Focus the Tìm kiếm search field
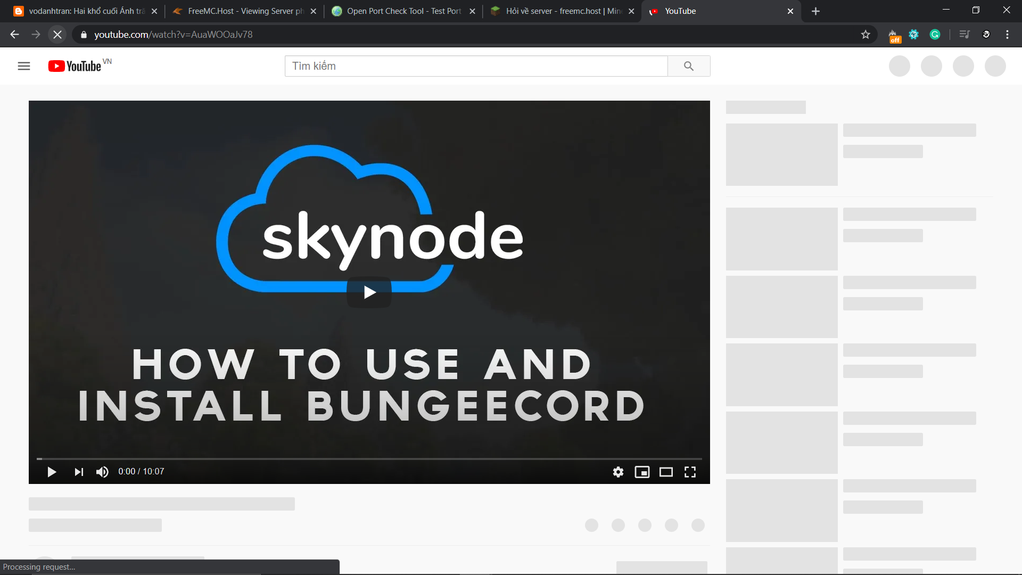This screenshot has height=575, width=1022. 475,66
